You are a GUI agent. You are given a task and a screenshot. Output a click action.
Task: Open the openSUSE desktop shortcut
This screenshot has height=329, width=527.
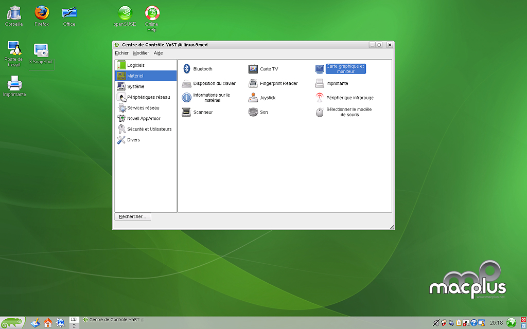[x=125, y=16]
